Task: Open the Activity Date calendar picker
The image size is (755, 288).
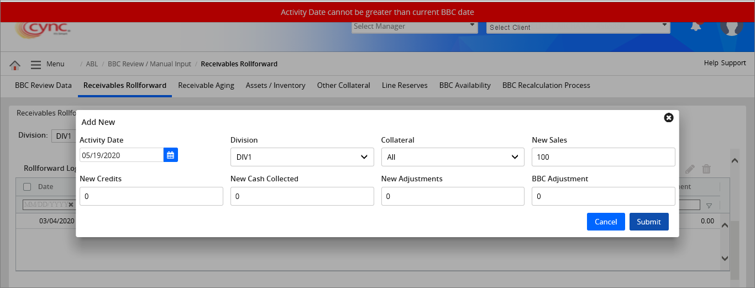Action: [x=170, y=155]
